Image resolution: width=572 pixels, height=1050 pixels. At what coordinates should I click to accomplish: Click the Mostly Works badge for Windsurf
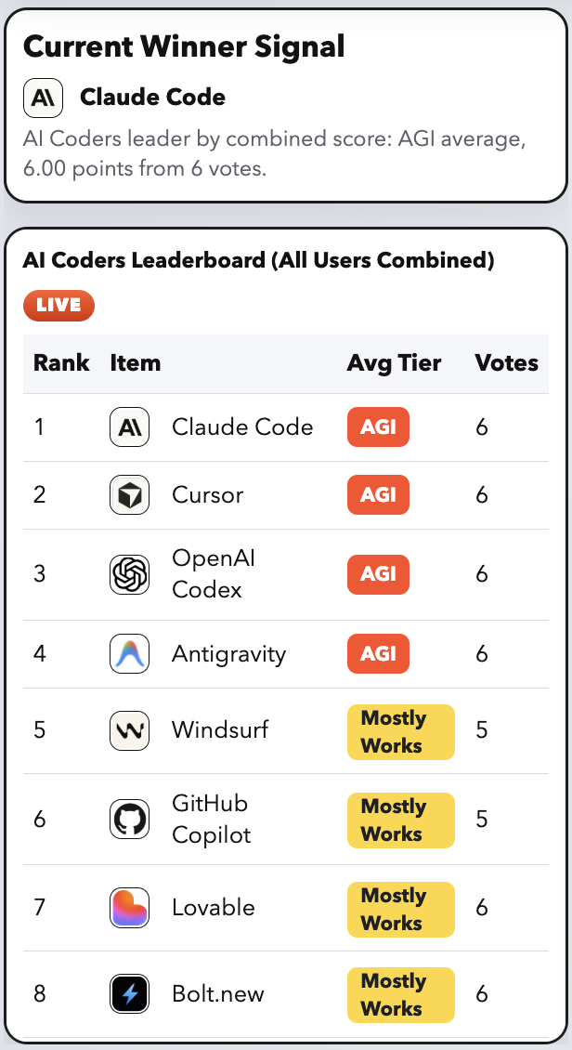[400, 731]
